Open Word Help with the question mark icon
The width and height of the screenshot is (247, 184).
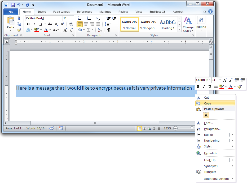(x=210, y=11)
